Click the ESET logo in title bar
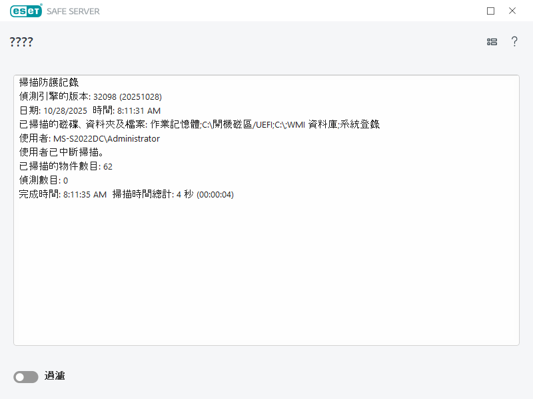This screenshot has width=533, height=399. click(x=26, y=11)
